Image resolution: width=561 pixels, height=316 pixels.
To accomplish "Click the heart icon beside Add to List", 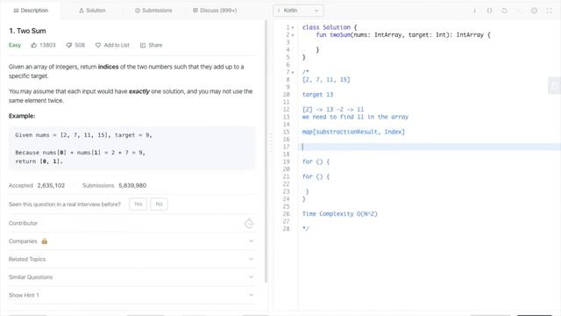I will tap(98, 45).
